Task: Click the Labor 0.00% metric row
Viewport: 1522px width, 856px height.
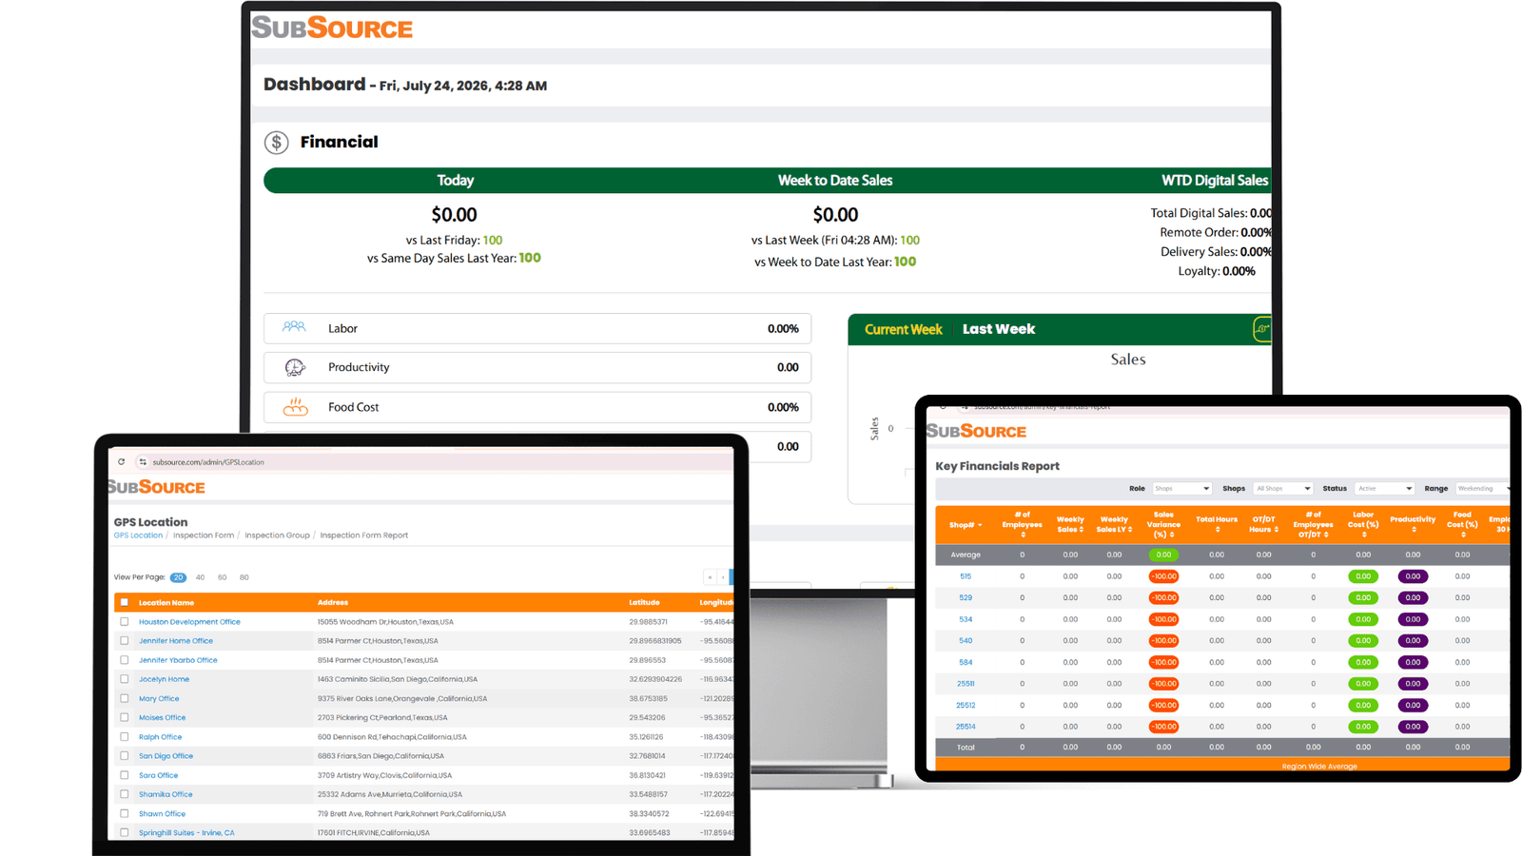Action: 537,328
